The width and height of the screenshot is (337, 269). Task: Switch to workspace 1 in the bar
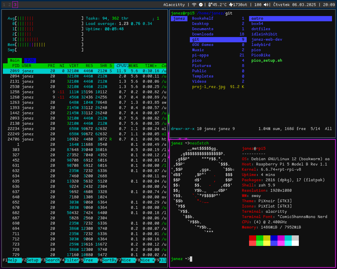pyautogui.click(x=4, y=5)
